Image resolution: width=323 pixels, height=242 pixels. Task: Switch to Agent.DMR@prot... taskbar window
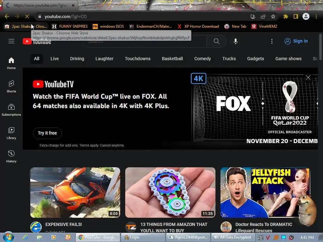pos(188,237)
